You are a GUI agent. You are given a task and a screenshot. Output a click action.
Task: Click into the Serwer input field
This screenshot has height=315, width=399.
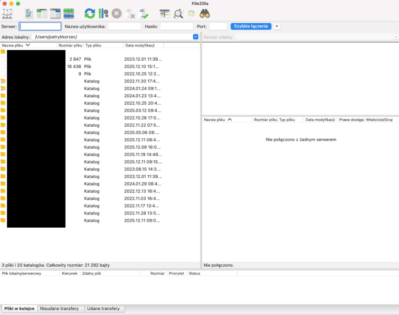pyautogui.click(x=40, y=27)
